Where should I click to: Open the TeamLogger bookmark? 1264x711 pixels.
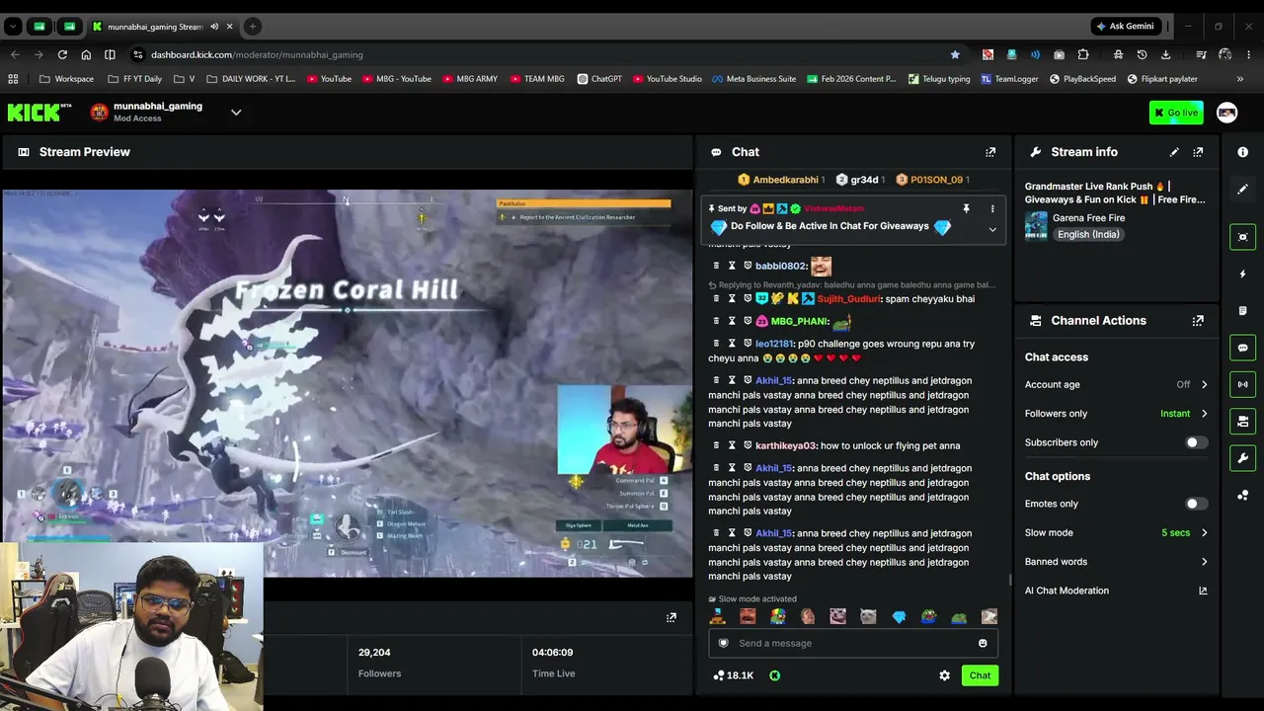(x=1009, y=79)
